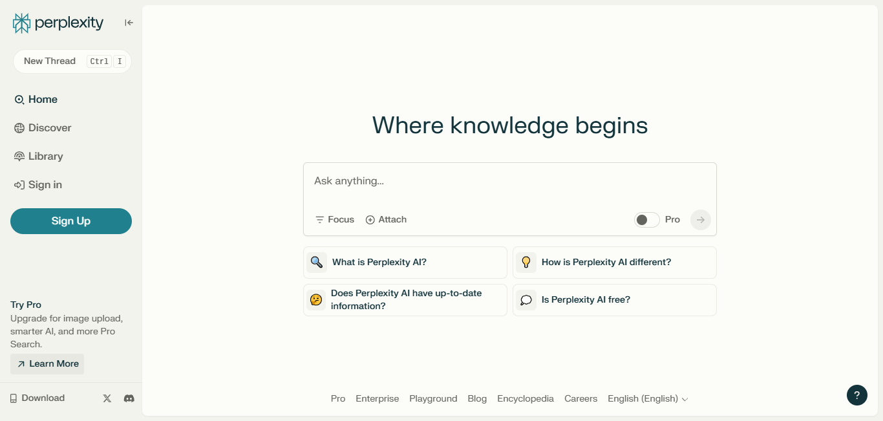Submit the query with arrow button
This screenshot has width=883, height=421.
coord(701,220)
